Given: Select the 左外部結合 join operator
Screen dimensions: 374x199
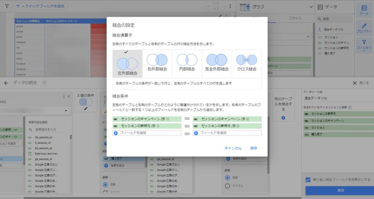Looking at the screenshot, I should pos(127,64).
